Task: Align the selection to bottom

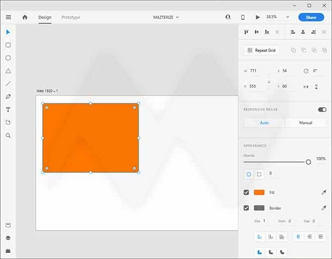Action: coord(267,32)
